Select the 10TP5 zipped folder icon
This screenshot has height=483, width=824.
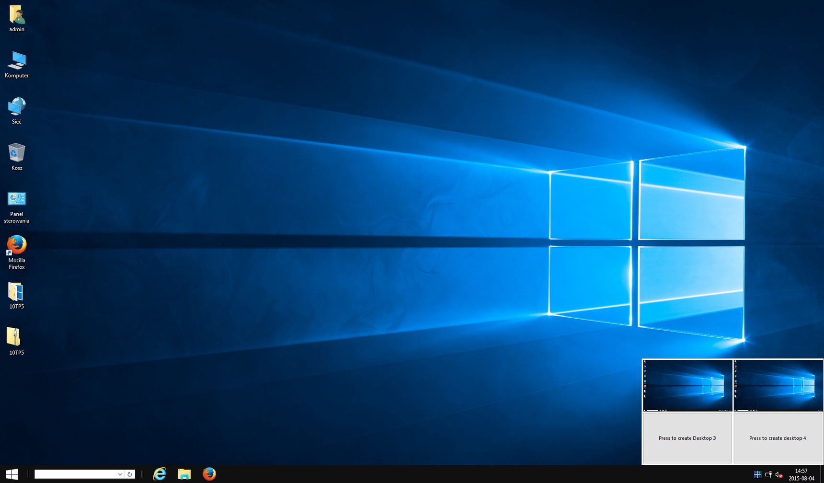[13, 337]
